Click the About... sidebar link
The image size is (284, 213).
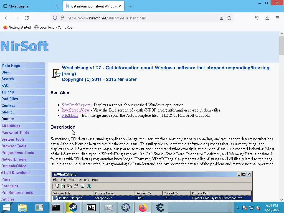pyautogui.click(x=8, y=112)
